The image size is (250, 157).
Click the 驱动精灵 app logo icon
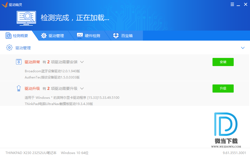click(5, 5)
